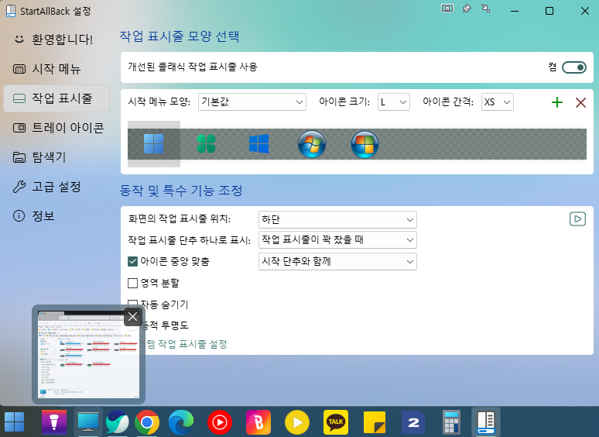Open the 시작 메뉴 모양 dropdown

[x=252, y=102]
